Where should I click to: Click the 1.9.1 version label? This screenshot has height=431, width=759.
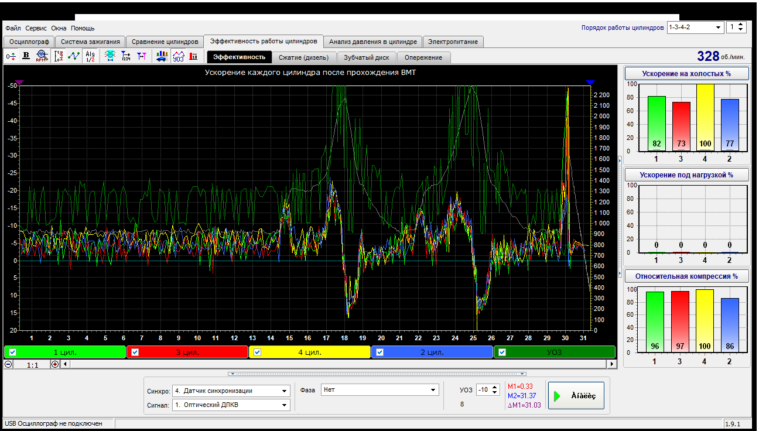[733, 423]
